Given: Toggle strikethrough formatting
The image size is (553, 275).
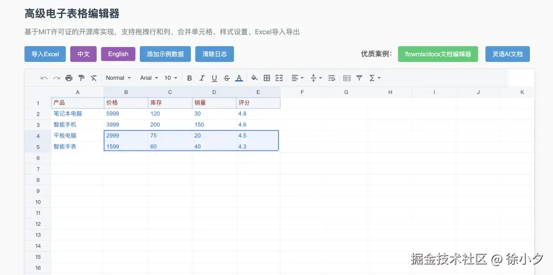Looking at the screenshot, I should click(226, 78).
